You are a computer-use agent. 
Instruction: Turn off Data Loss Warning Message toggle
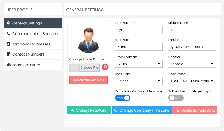pyautogui.click(x=123, y=98)
